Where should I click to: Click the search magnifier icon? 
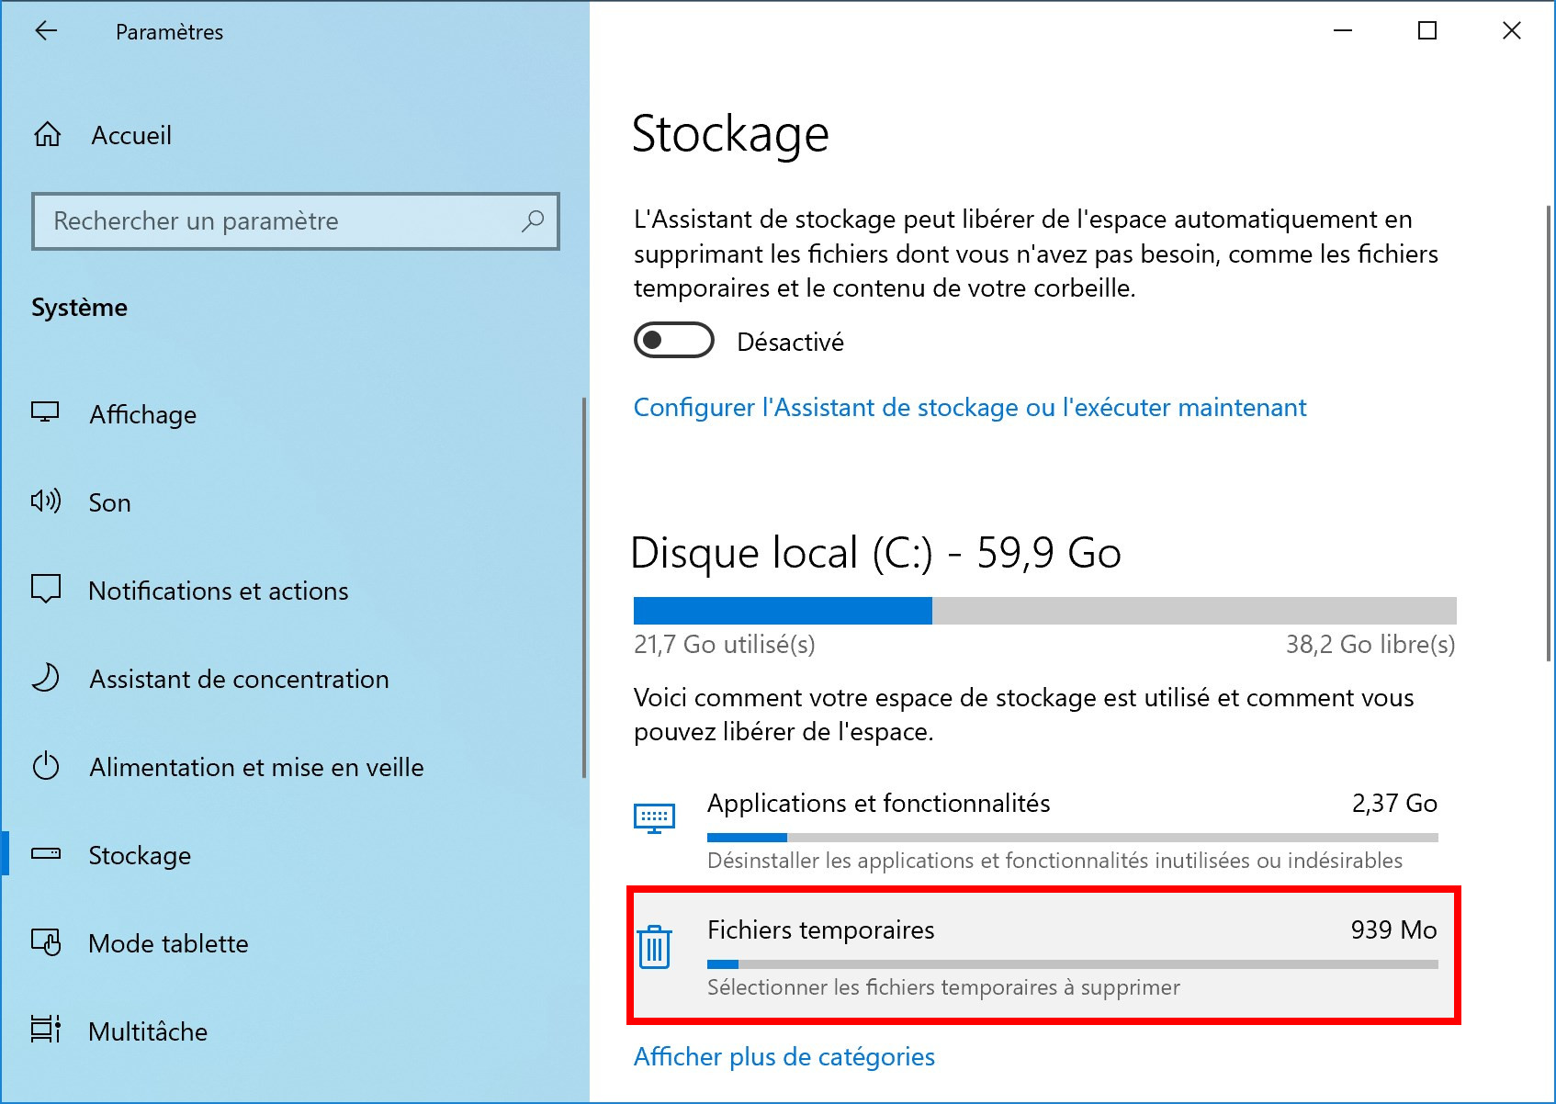tap(533, 221)
